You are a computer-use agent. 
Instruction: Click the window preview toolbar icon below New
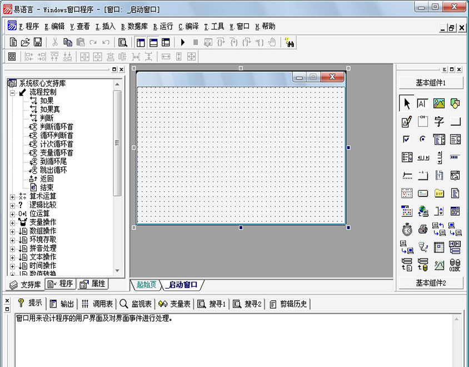12,56
